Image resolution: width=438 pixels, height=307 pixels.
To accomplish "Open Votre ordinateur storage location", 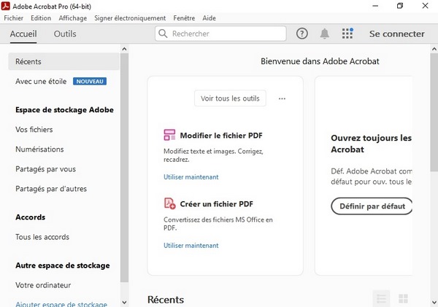I will pos(43,285).
